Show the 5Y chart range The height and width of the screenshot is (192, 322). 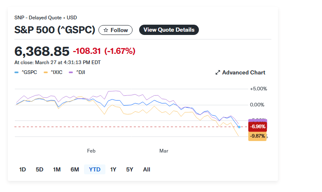pyautogui.click(x=130, y=169)
